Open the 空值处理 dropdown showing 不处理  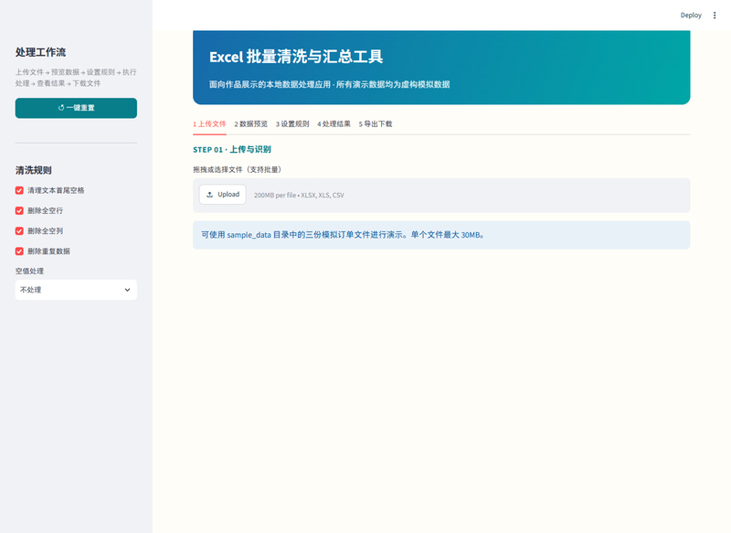tap(76, 290)
